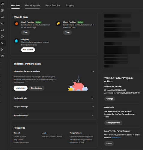Open Audio library sidebar icon
This screenshot has width=143, height=150.
click(x=2, y=56)
